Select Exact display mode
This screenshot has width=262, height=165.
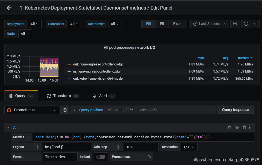coord(178,24)
